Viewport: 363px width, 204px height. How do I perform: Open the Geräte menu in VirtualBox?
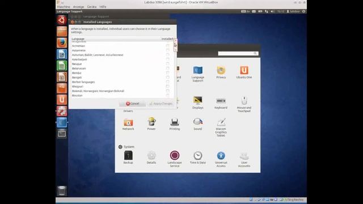pos(92,7)
